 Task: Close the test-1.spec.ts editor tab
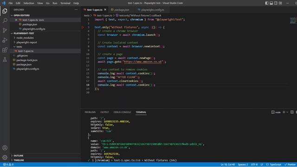[105, 10]
